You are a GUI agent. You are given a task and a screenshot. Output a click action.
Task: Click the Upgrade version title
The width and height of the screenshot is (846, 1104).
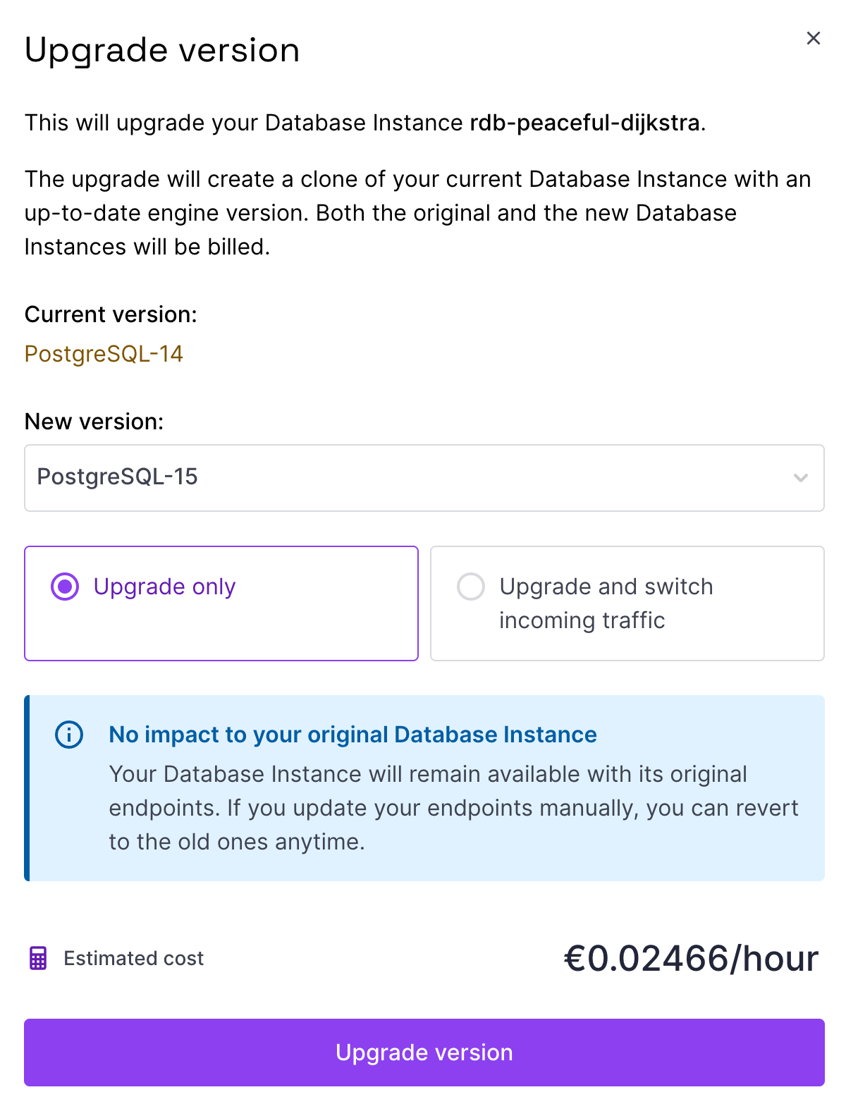161,49
